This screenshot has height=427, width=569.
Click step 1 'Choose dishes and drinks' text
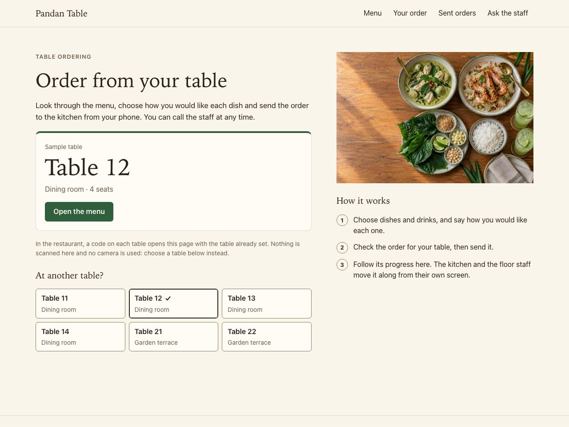(440, 225)
